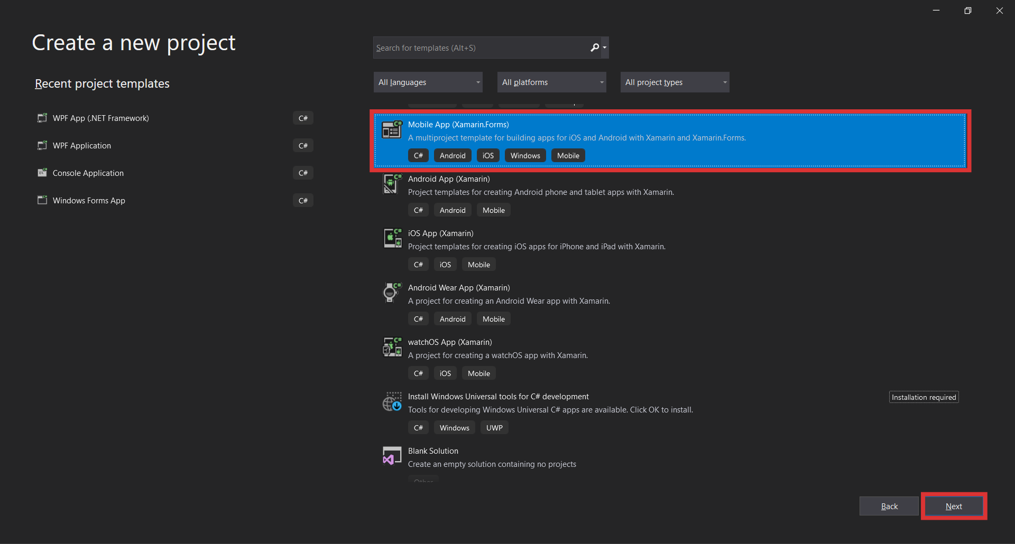This screenshot has width=1015, height=544.
Task: Click the Windows tag on Windows Universal tools
Action: tap(454, 428)
